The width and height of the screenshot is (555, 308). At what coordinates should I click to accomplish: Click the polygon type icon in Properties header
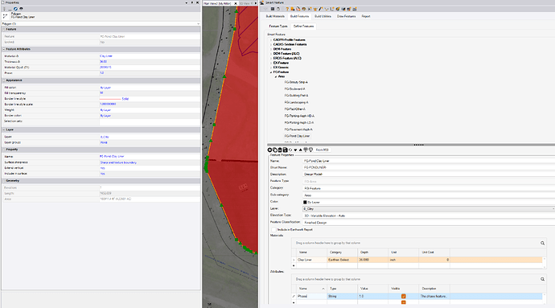pyautogui.click(x=6, y=15)
